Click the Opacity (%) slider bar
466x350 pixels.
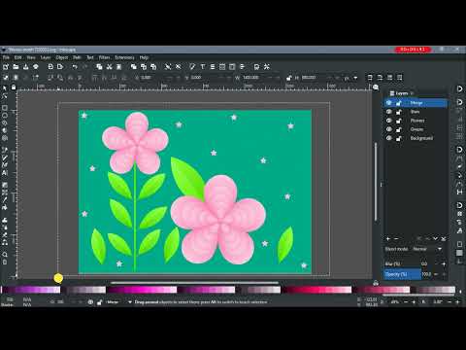click(x=403, y=274)
